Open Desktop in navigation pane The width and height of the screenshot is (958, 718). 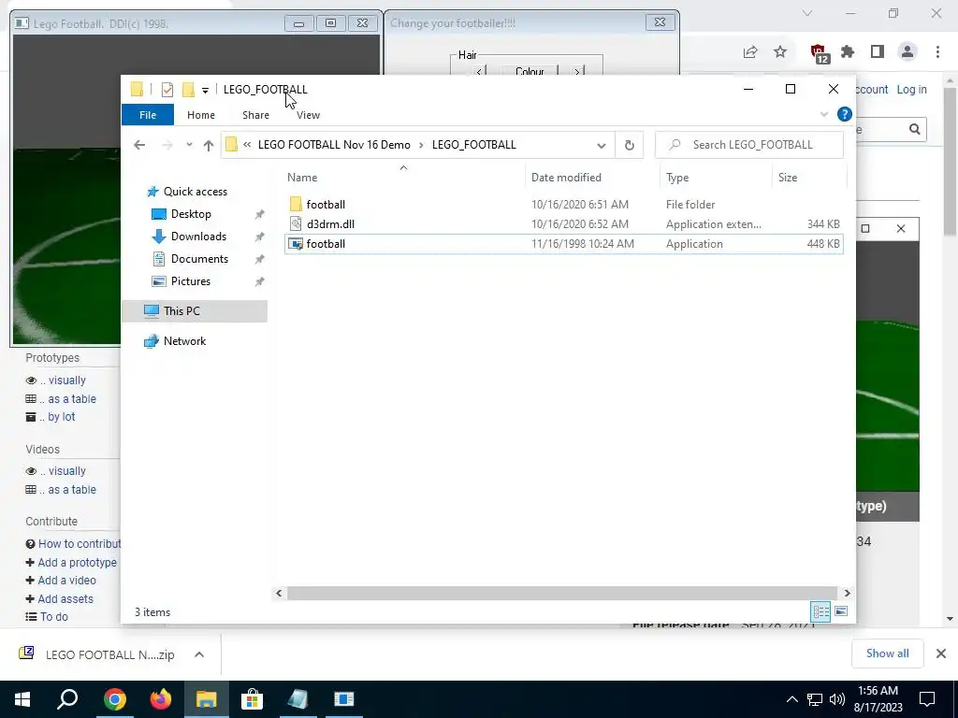pos(191,214)
